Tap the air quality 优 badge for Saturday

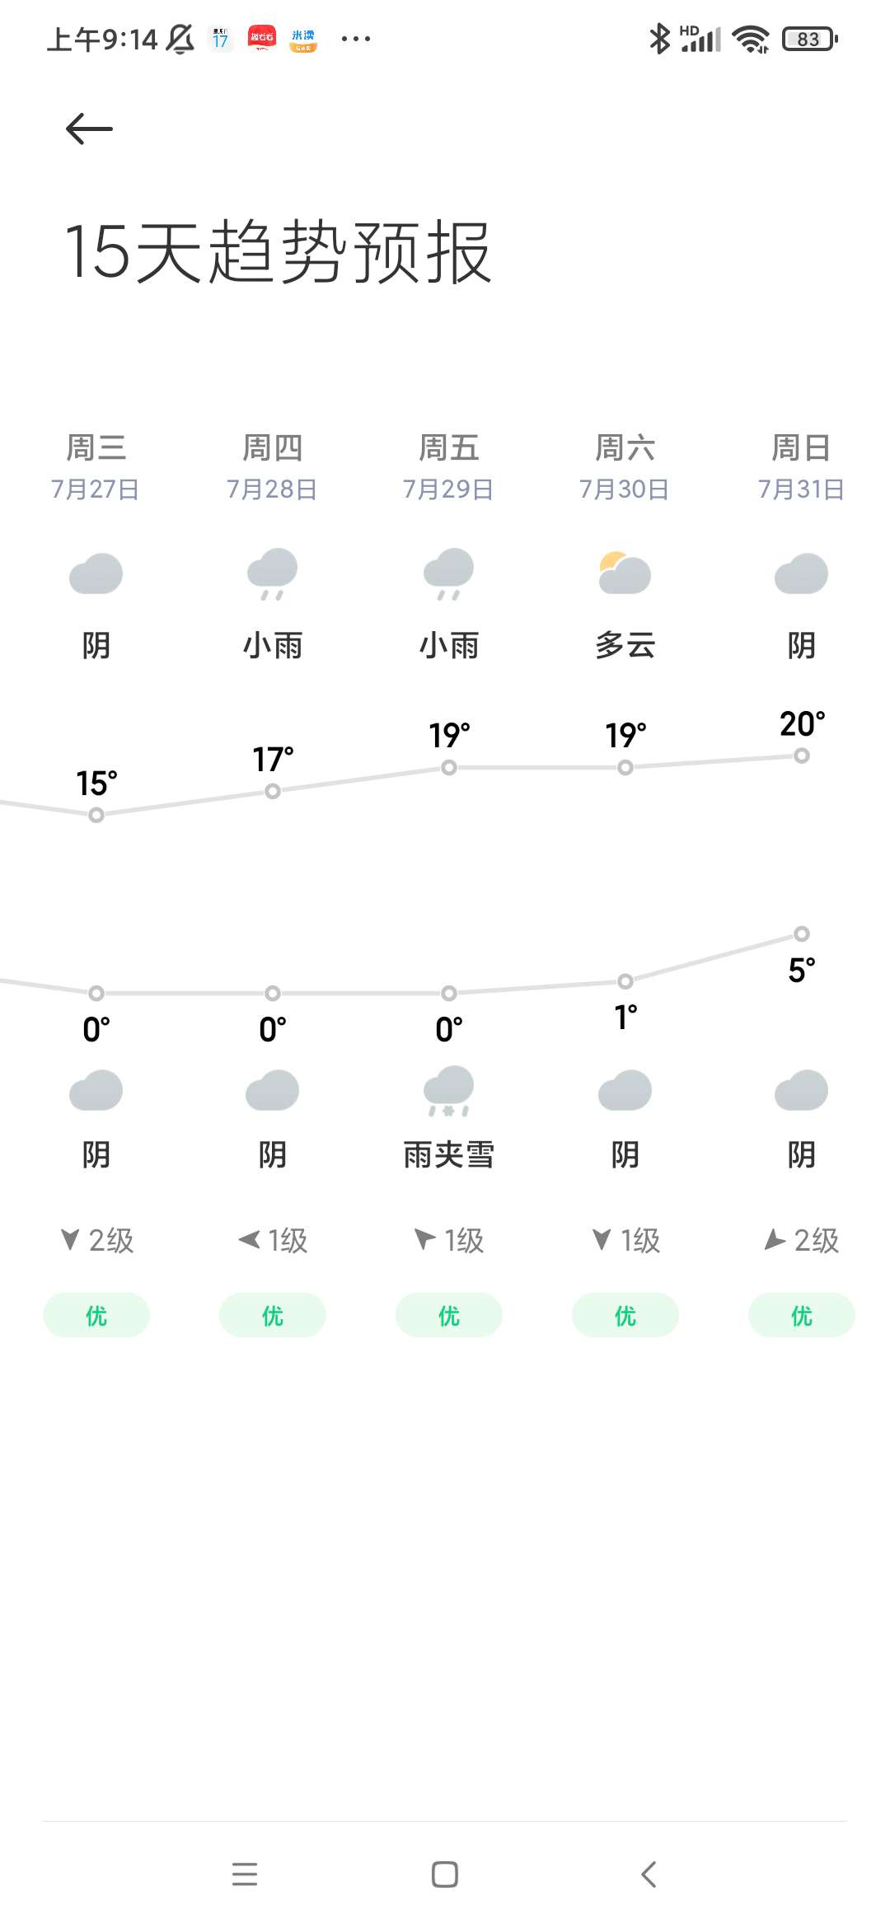pyautogui.click(x=625, y=1315)
